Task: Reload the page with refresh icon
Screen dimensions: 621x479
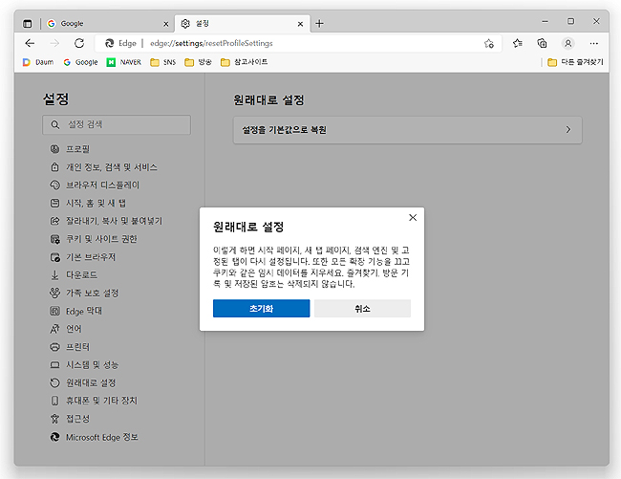Action: point(79,43)
